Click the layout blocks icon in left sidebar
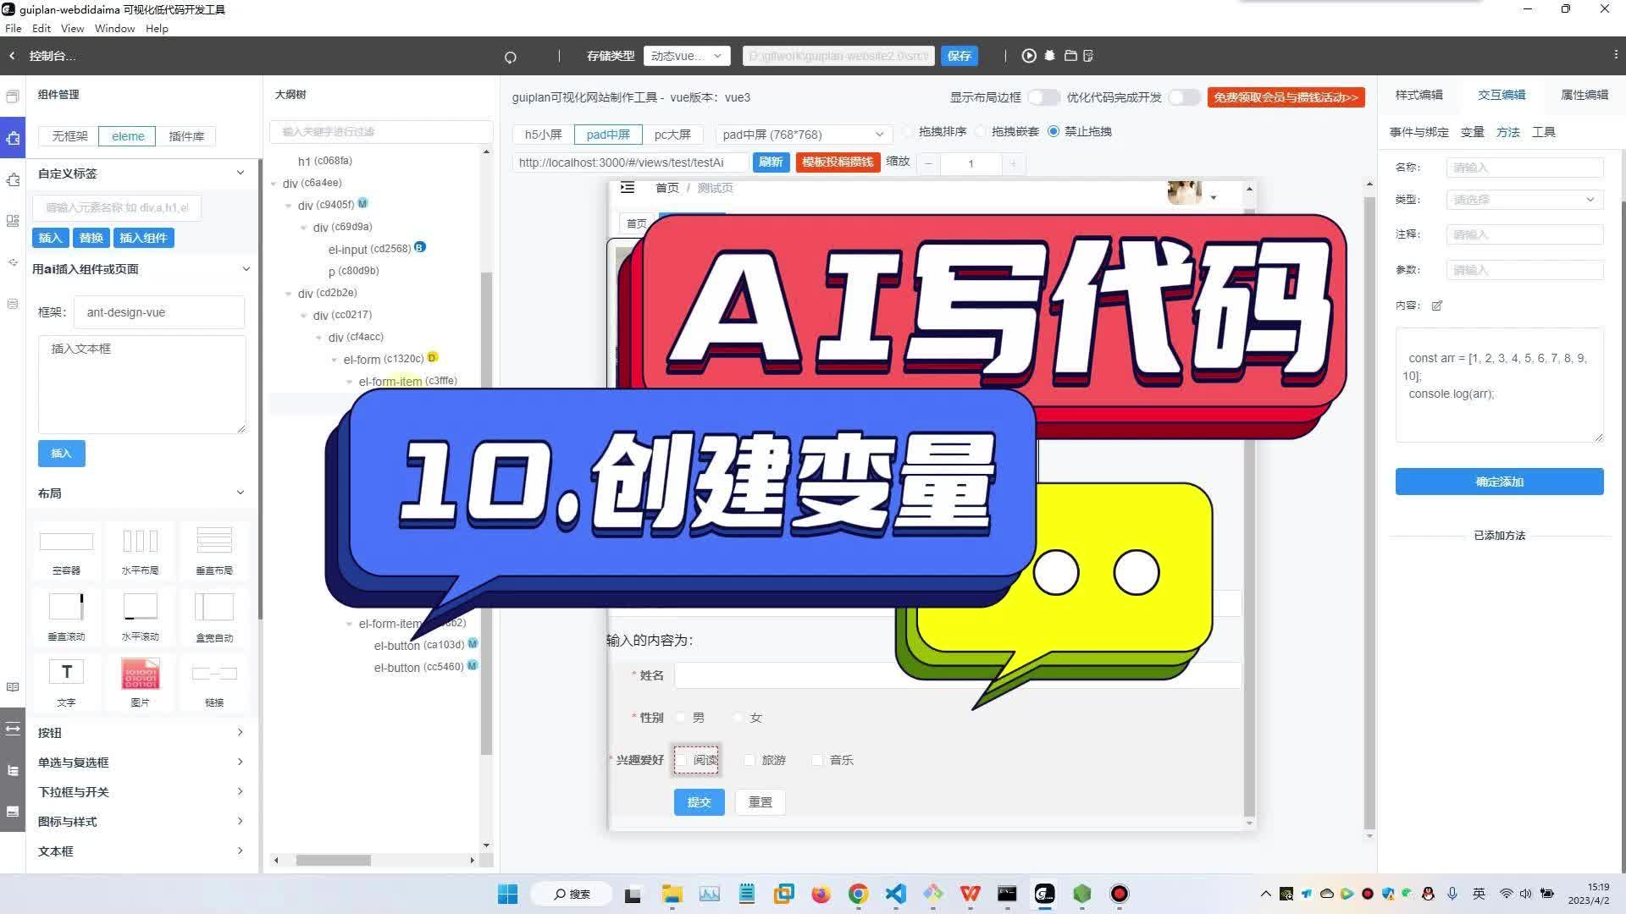 point(13,221)
